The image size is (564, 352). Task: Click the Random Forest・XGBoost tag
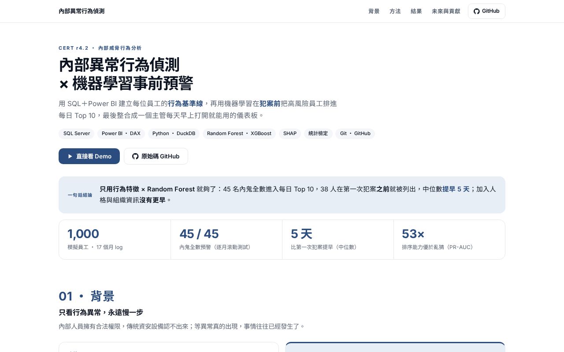click(x=239, y=134)
